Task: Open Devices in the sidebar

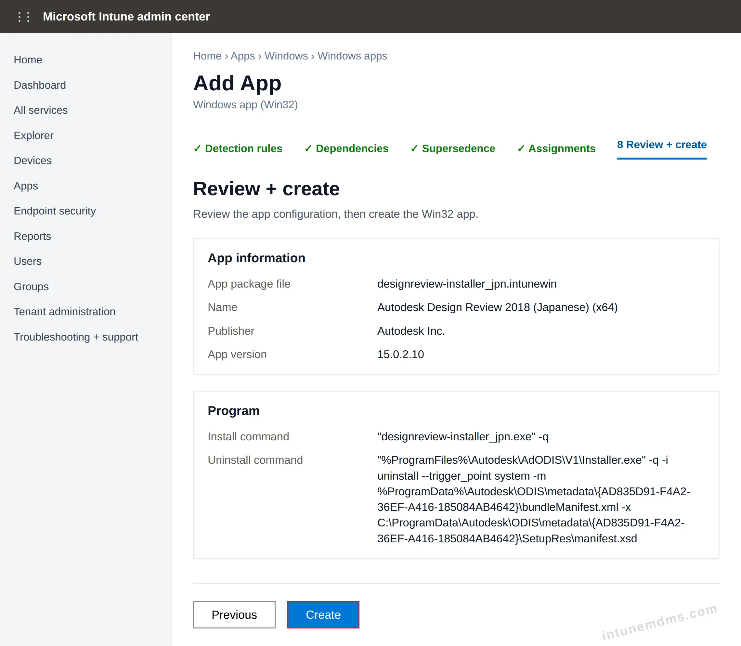Action: [32, 161]
